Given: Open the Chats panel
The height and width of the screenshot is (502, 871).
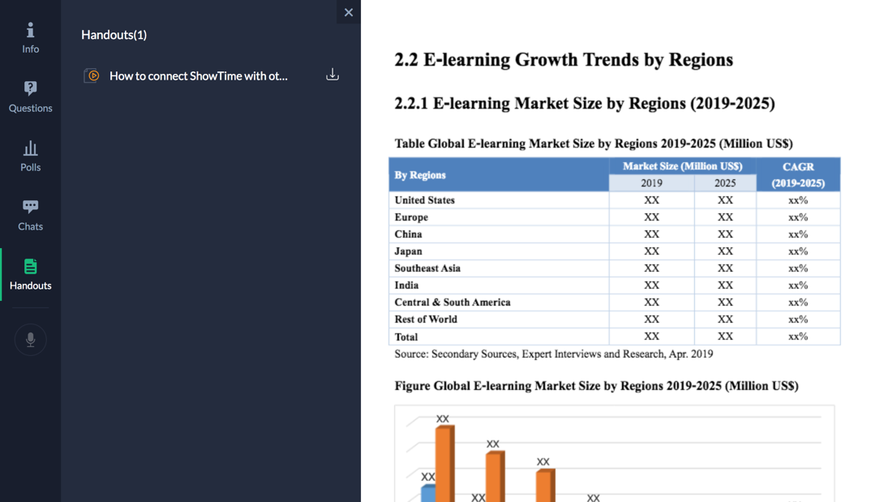Looking at the screenshot, I should (31, 216).
